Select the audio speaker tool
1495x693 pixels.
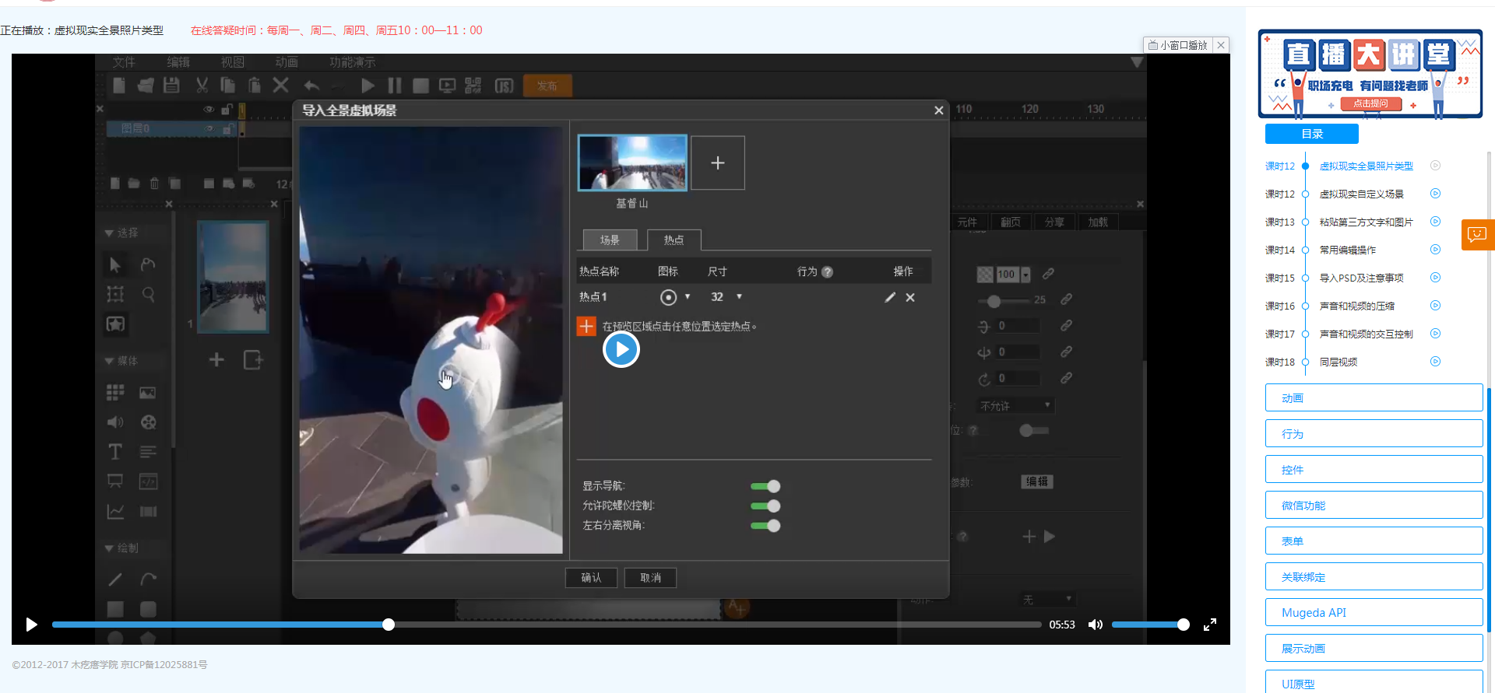point(115,422)
